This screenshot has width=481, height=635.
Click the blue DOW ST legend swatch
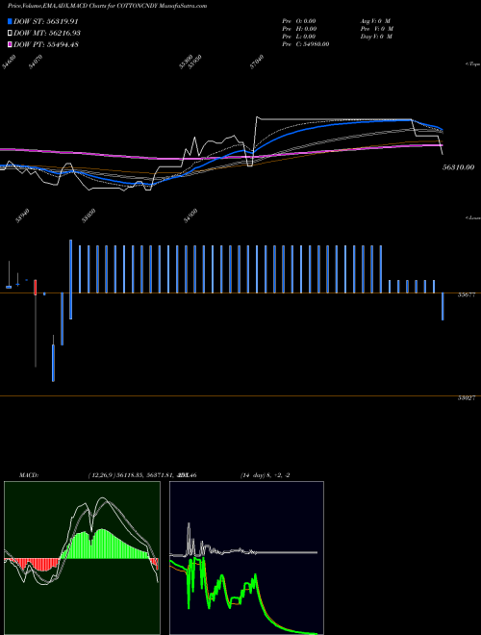click(10, 21)
